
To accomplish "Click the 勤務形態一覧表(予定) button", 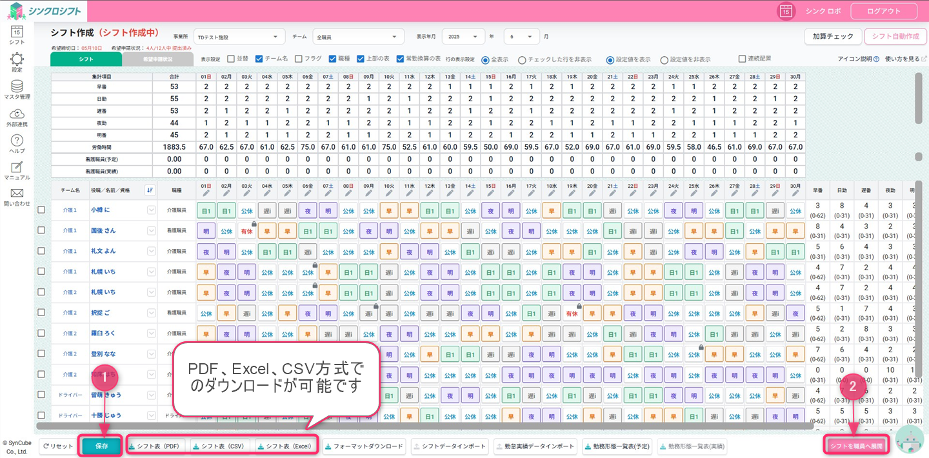I will 617,446.
